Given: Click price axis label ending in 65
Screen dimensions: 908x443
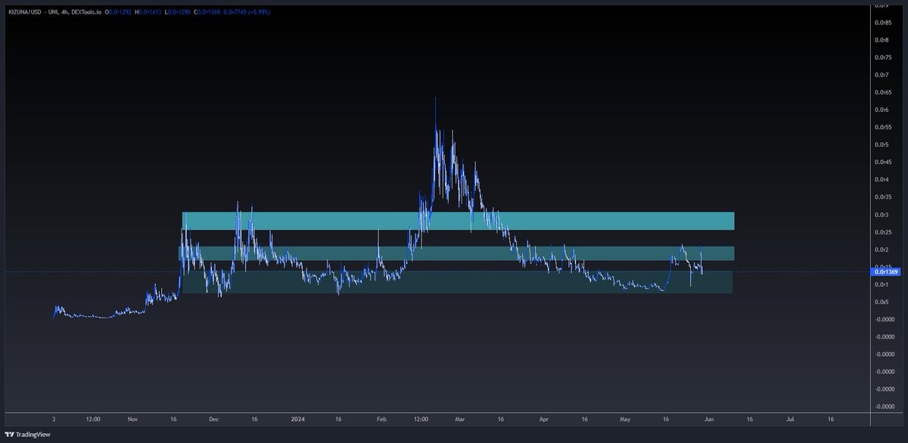Looking at the screenshot, I should [882, 92].
